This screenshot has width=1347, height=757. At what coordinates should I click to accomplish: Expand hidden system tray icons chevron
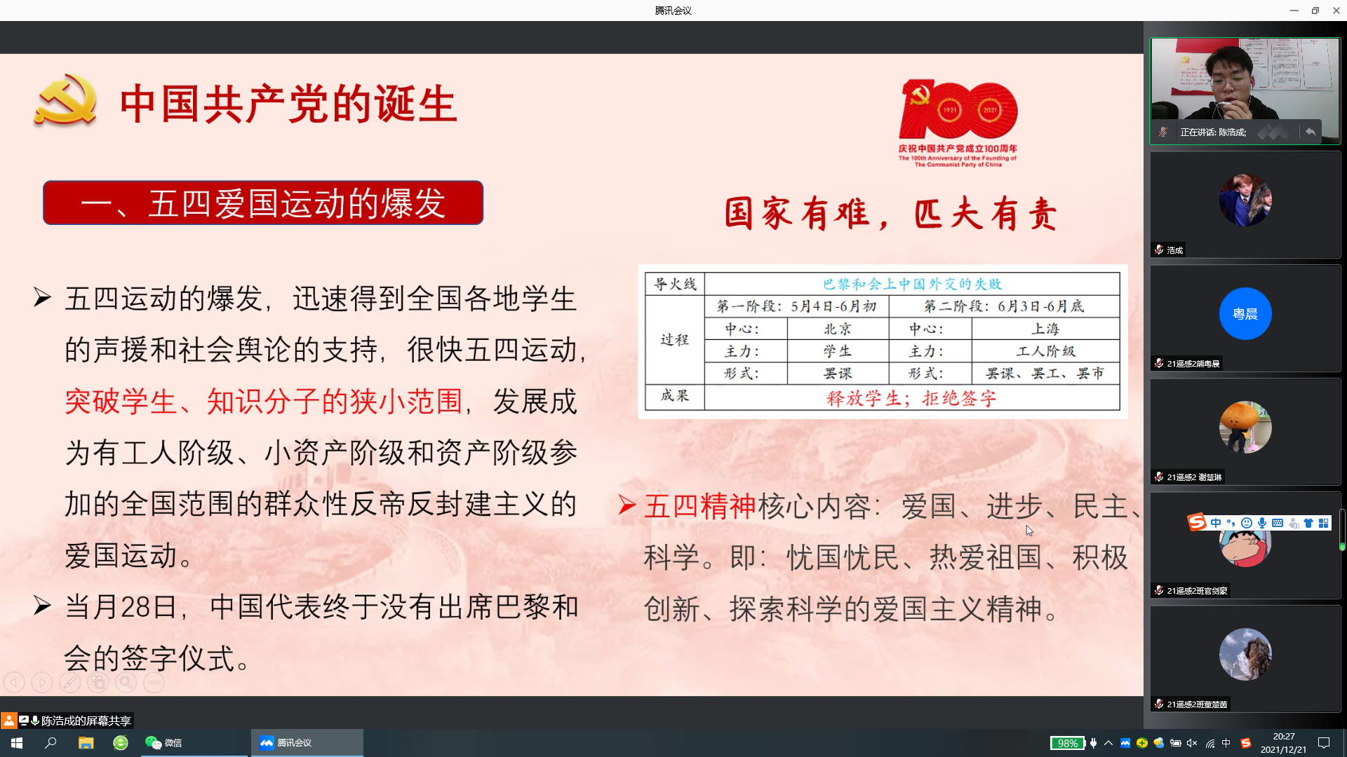coord(1108,743)
